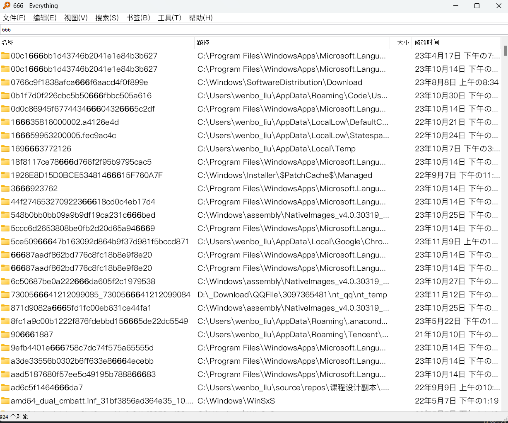Click the 924 个对象 status bar text
The height and width of the screenshot is (423, 508).
14,416
